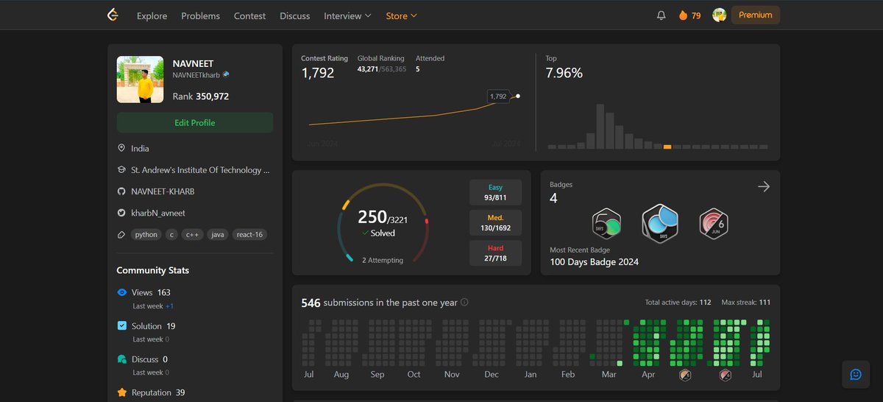Open the NAVNEET-KHARB GitHub link
The height and width of the screenshot is (402, 883).
(163, 191)
